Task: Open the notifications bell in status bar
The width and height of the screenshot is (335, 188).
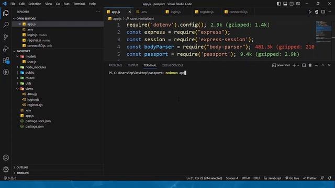Action: (x=330, y=178)
